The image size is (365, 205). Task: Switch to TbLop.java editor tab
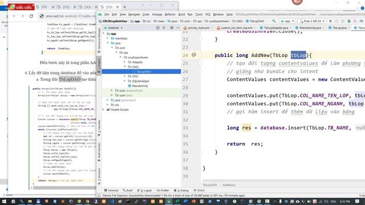click(339, 28)
